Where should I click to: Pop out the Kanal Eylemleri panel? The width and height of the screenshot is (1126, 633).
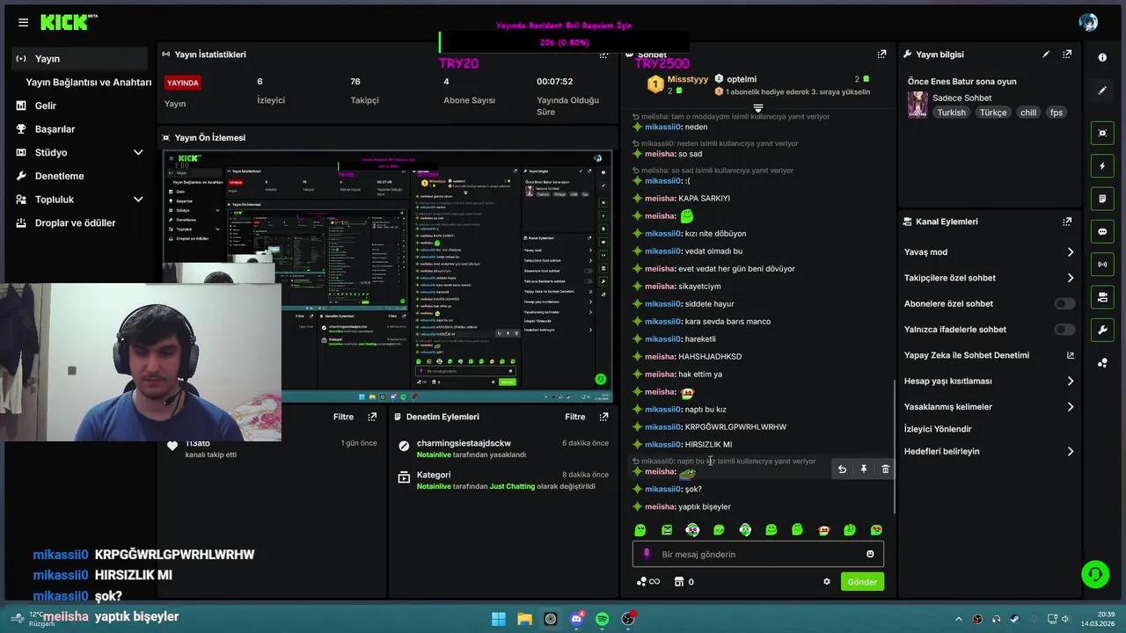[x=1067, y=222]
